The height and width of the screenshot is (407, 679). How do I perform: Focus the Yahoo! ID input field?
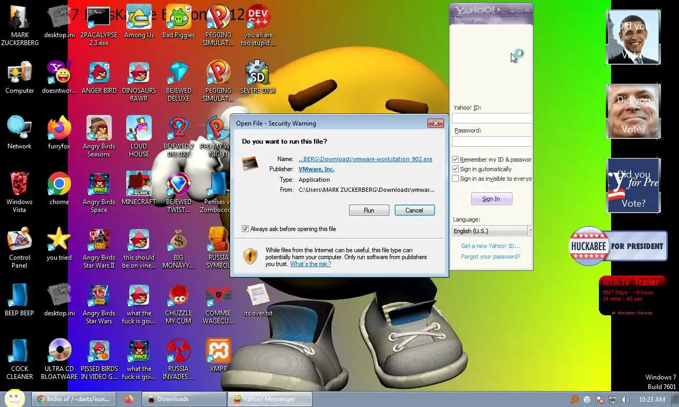tap(492, 119)
